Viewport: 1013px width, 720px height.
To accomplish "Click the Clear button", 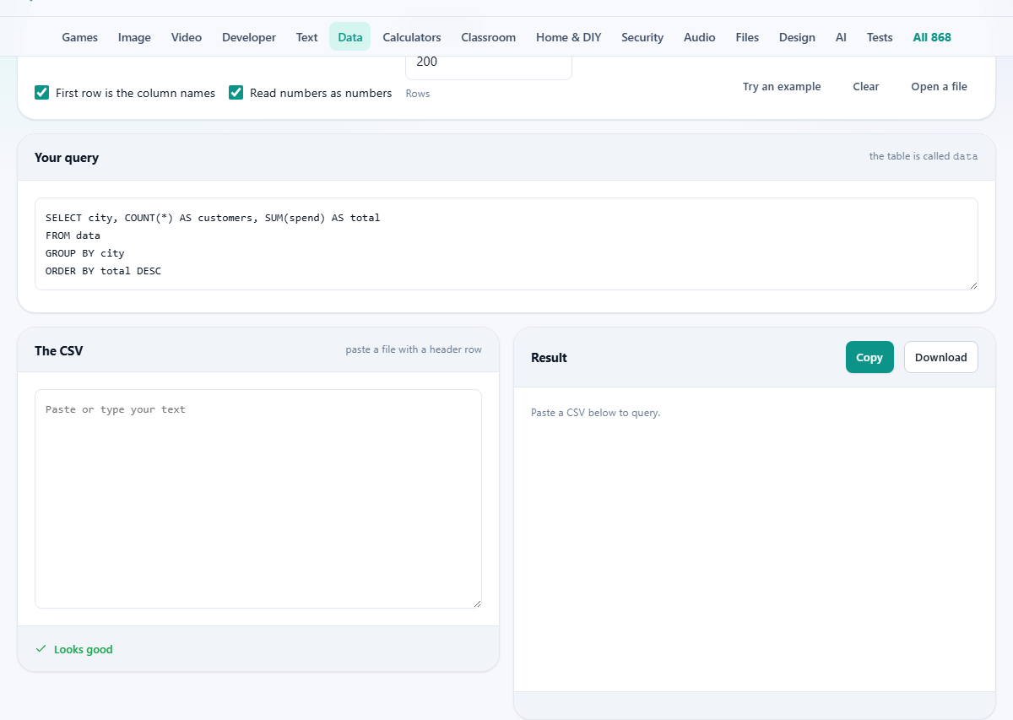I will click(x=866, y=87).
